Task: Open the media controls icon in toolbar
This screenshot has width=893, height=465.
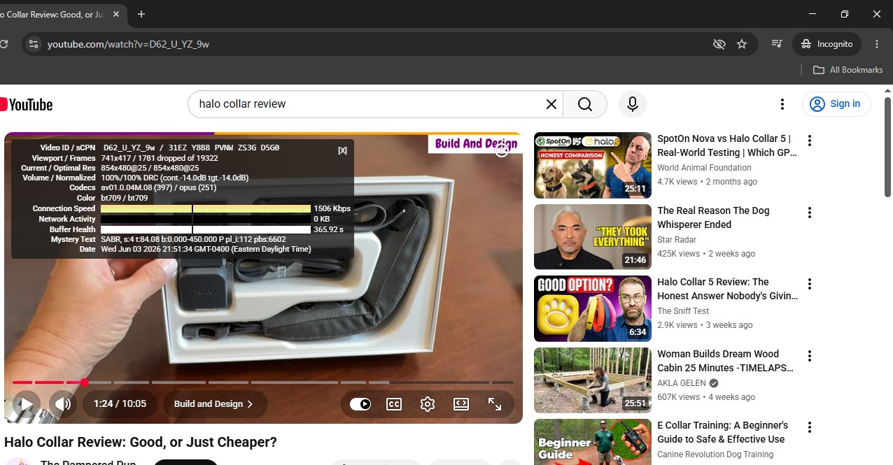Action: 776,44
